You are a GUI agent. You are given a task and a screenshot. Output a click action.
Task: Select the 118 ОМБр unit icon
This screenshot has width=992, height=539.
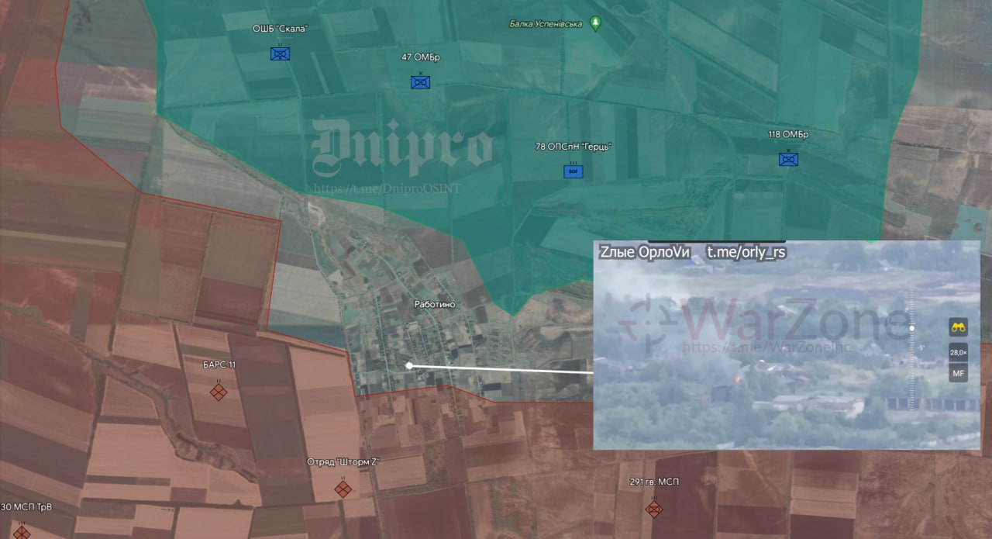pyautogui.click(x=788, y=159)
